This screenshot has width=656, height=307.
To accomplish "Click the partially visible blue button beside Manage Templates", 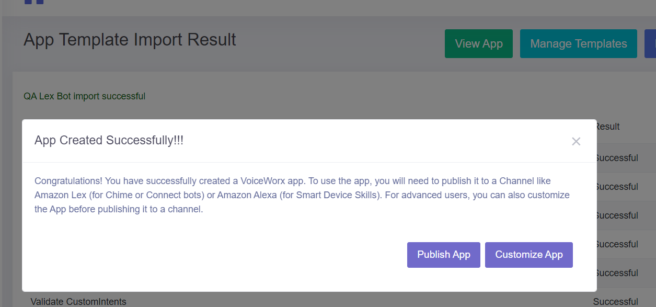I will (x=651, y=44).
